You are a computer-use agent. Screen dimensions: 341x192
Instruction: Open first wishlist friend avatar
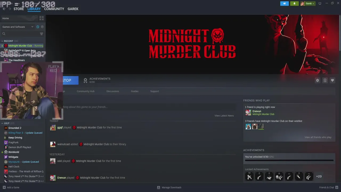(248, 127)
